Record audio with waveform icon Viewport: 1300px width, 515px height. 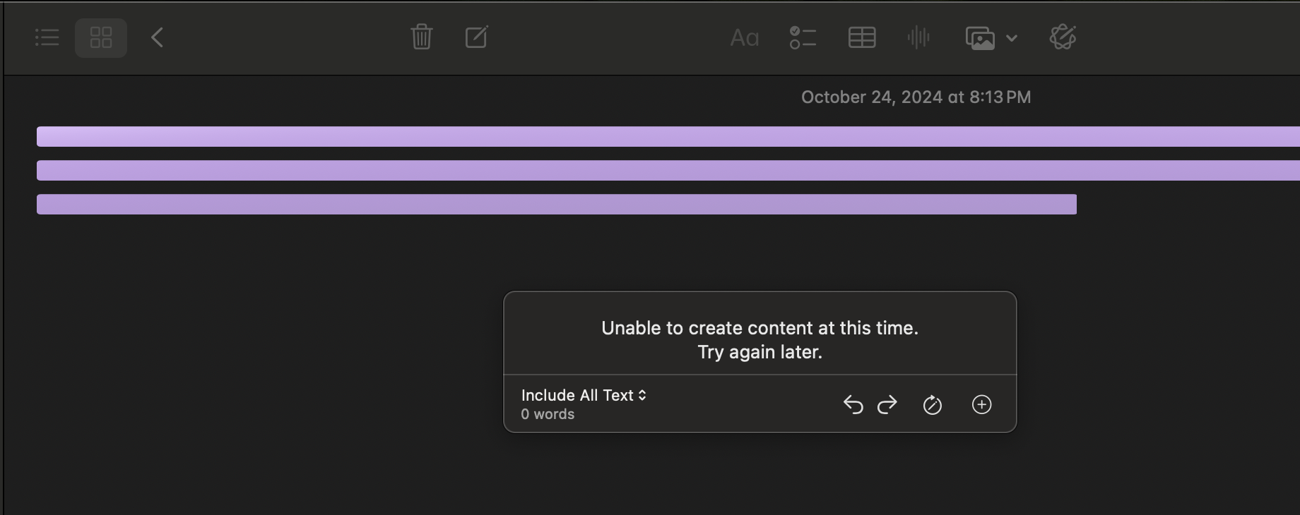click(918, 37)
